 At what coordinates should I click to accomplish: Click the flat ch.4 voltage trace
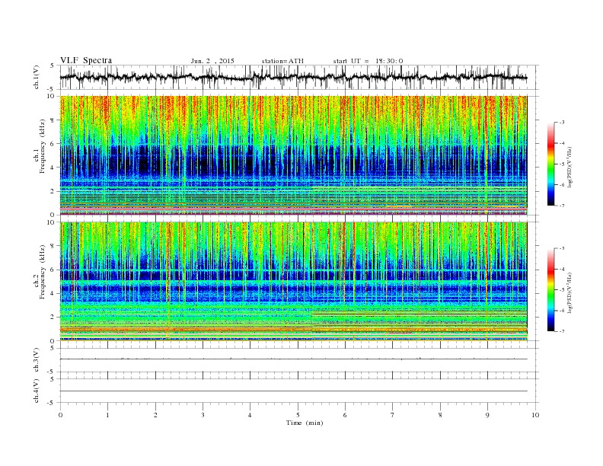[x=293, y=391]
